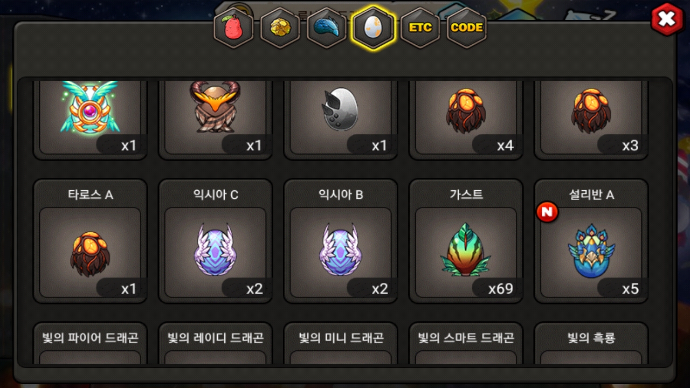Open the blue feather tab
Image resolution: width=690 pixels, height=388 pixels.
(x=327, y=27)
